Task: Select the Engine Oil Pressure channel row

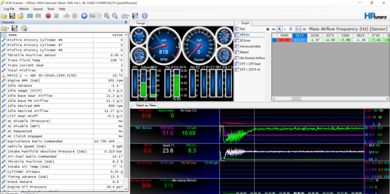Action: [62, 187]
